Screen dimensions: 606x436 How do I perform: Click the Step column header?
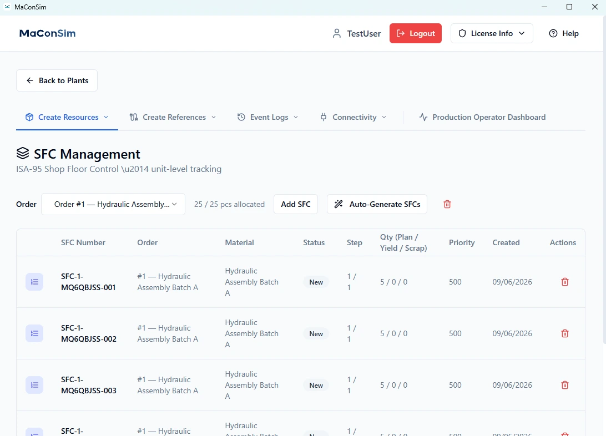[x=355, y=242]
